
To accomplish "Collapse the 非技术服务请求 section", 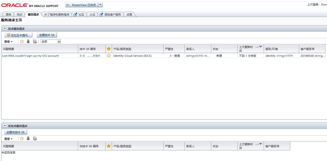I will click(x=5, y=126).
